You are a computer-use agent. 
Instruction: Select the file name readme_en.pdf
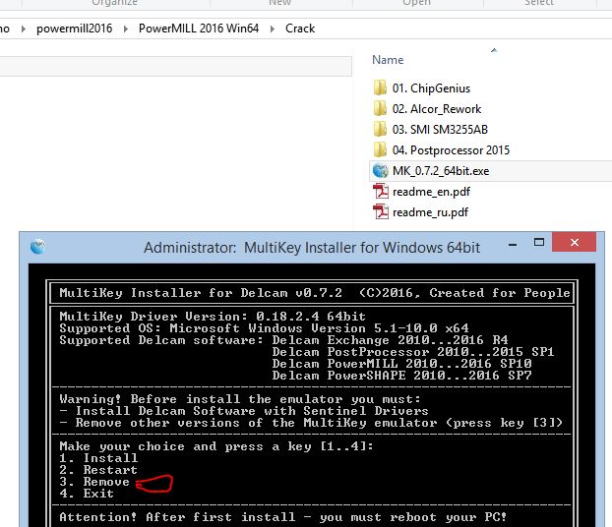pos(431,192)
